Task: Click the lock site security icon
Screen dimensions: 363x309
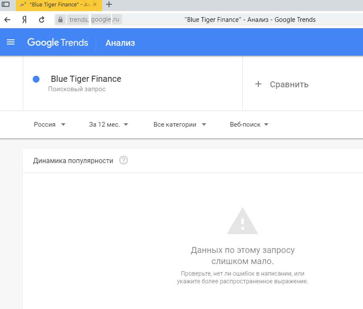Action: pos(60,20)
